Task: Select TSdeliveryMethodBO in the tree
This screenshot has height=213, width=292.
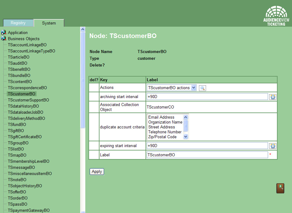Action: (x=26, y=118)
